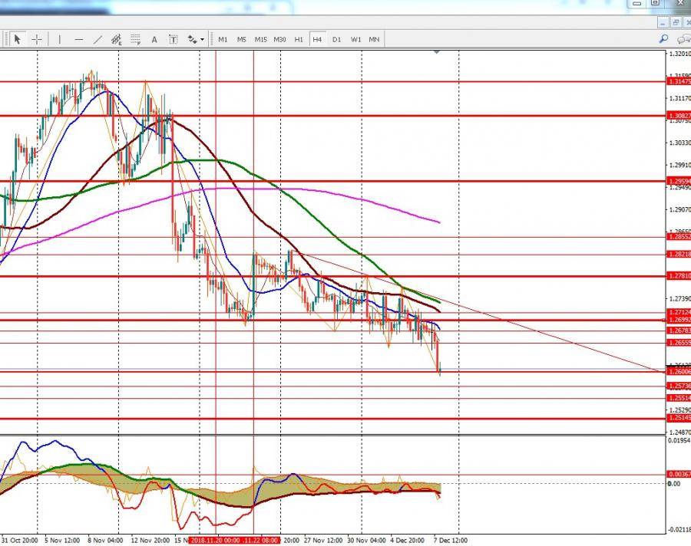Enable the H1 timeframe
This screenshot has width=691, height=546.
pyautogui.click(x=299, y=39)
